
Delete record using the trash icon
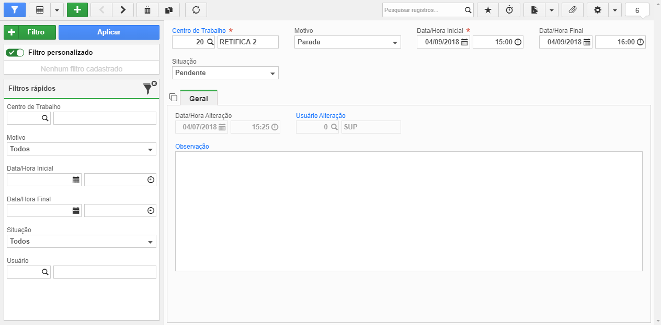[x=147, y=10]
